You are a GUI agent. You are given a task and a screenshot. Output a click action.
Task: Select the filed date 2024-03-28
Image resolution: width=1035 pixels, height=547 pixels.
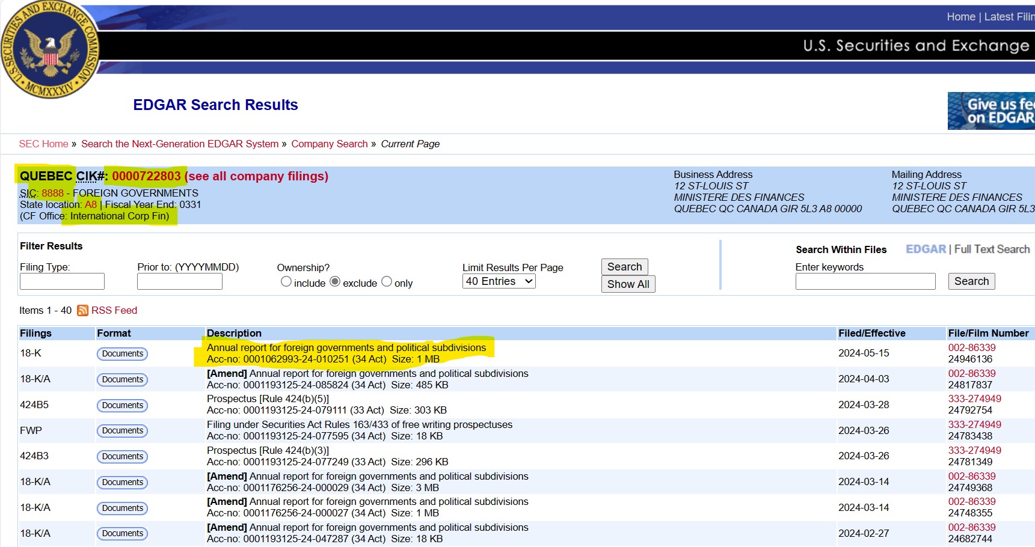tap(864, 405)
